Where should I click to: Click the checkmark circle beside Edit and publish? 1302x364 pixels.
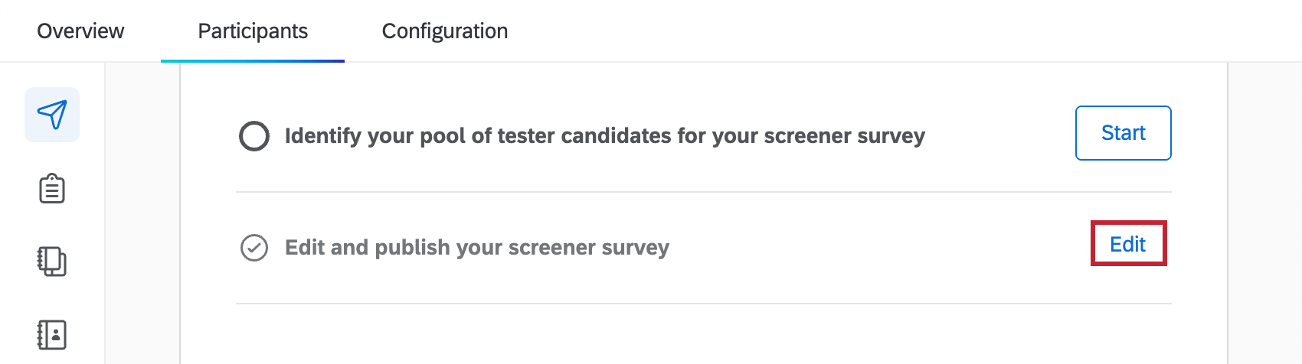(254, 248)
